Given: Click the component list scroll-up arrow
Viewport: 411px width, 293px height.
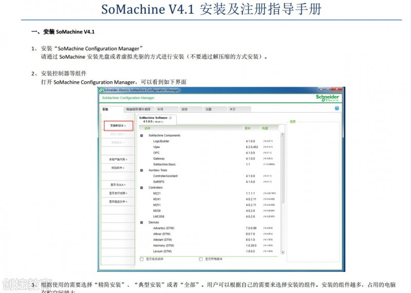Looking at the screenshot, I should (x=282, y=134).
